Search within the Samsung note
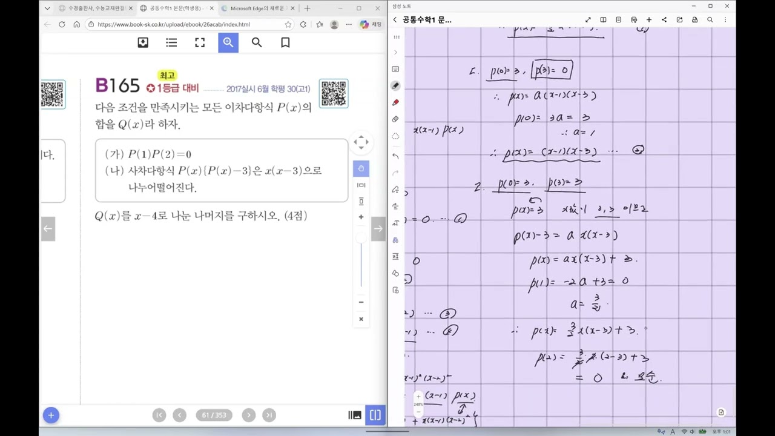 click(x=710, y=20)
